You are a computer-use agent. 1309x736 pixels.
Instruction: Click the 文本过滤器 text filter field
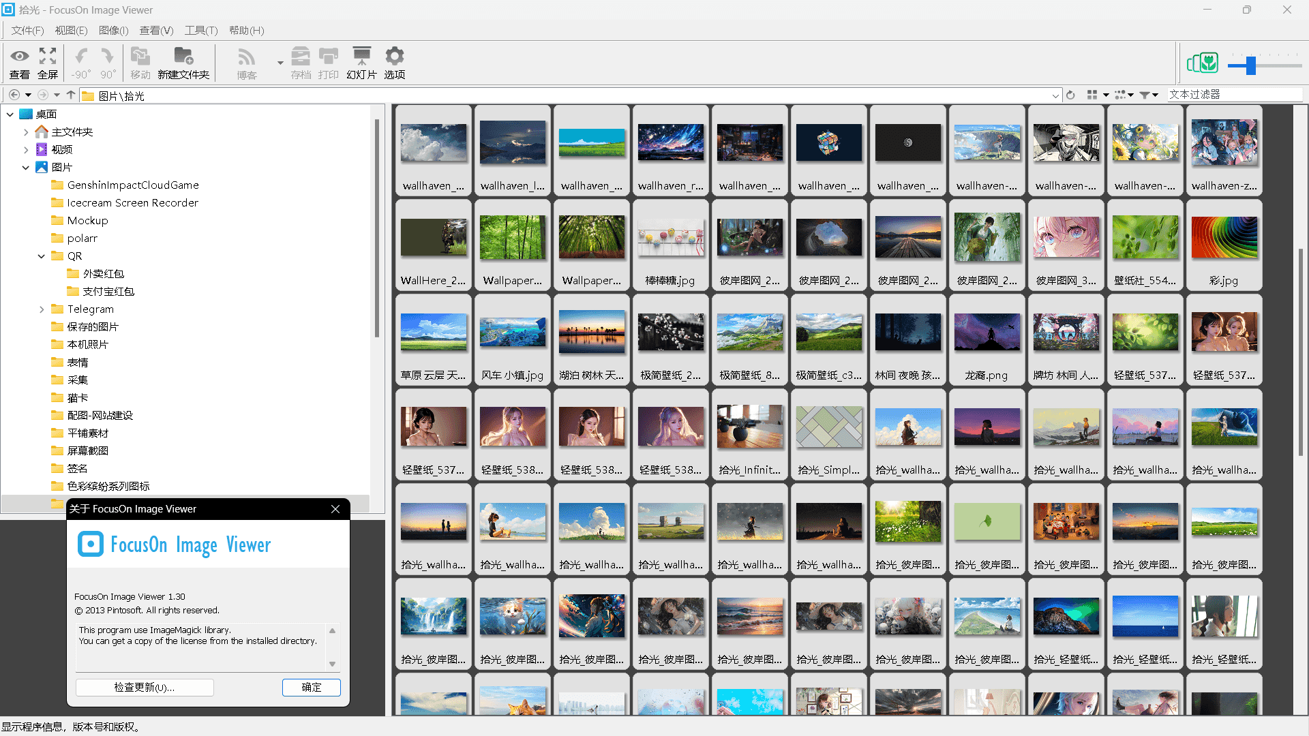click(1234, 95)
